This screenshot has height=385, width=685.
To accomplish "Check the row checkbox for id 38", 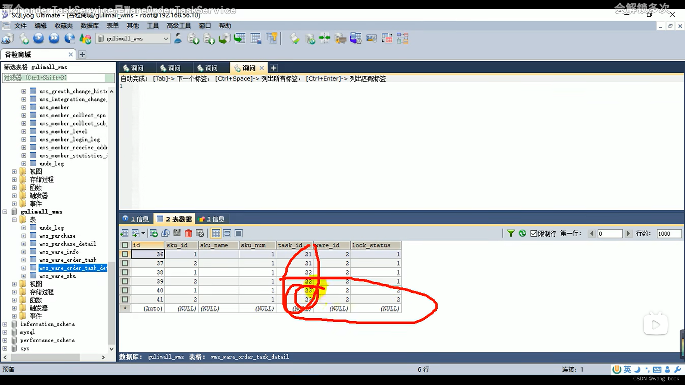I will tap(125, 272).
